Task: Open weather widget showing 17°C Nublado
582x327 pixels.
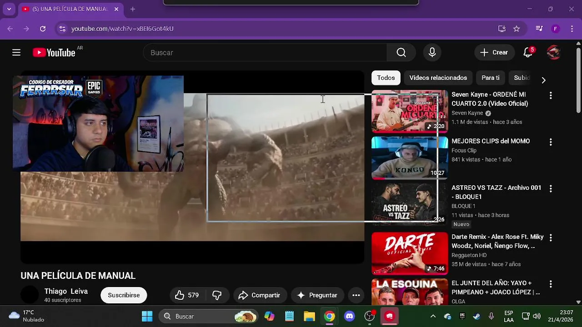Action: point(27,316)
